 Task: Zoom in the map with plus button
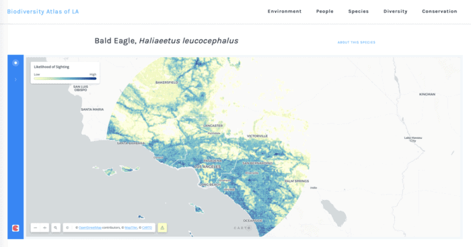(45, 228)
